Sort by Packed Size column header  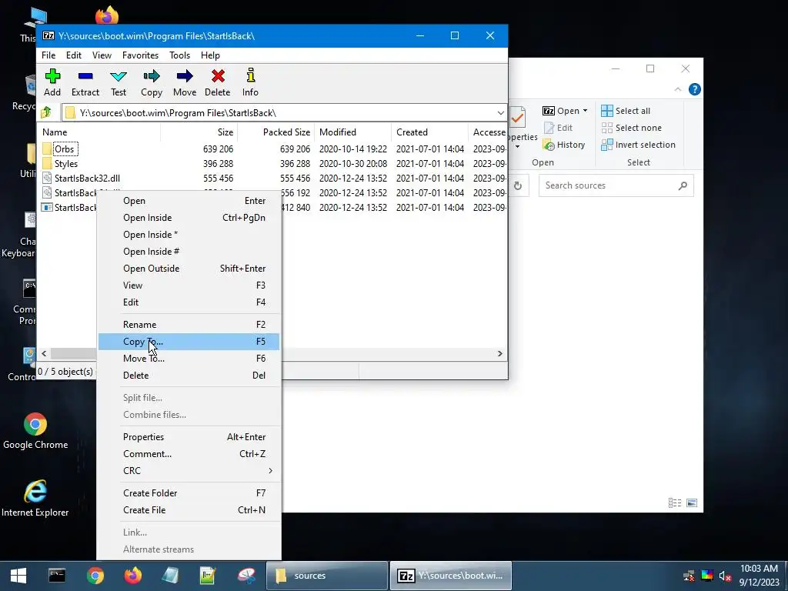point(276,132)
